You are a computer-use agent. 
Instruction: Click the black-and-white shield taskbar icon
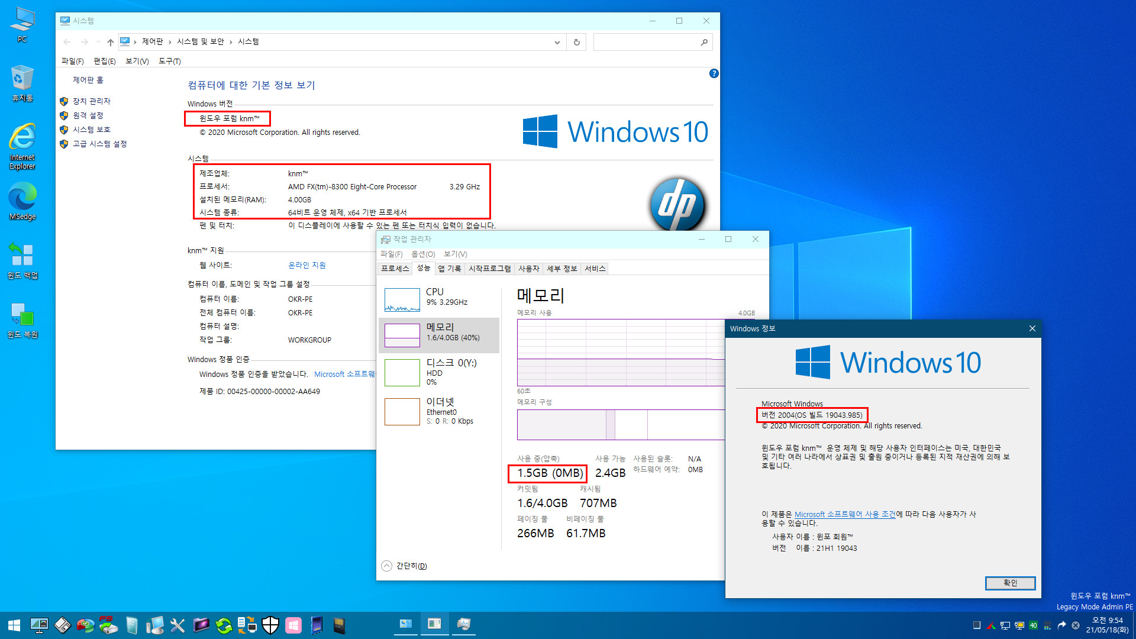(270, 625)
